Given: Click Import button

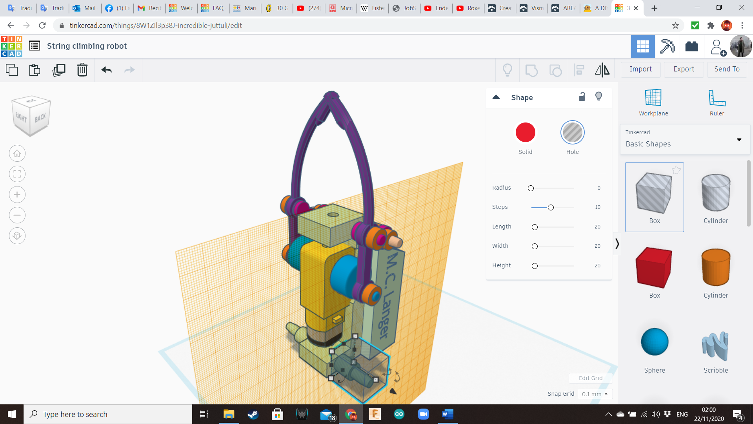Looking at the screenshot, I should click(640, 69).
